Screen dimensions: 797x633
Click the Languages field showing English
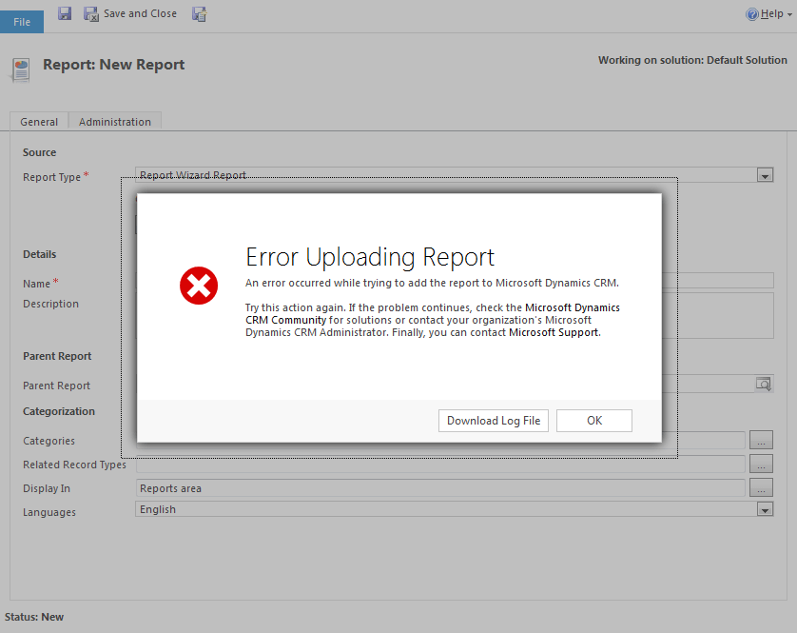[x=454, y=509]
